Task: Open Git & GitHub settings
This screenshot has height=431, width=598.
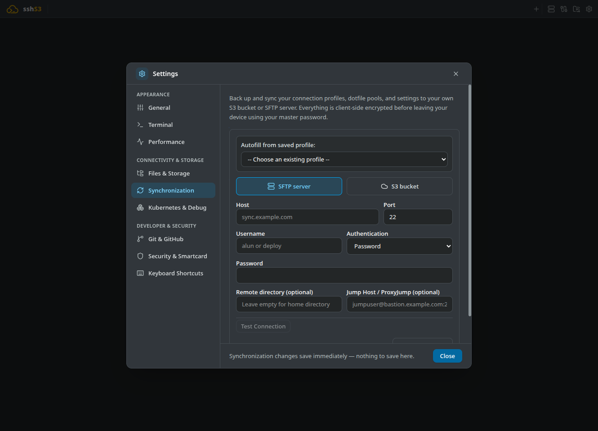Action: [173, 239]
